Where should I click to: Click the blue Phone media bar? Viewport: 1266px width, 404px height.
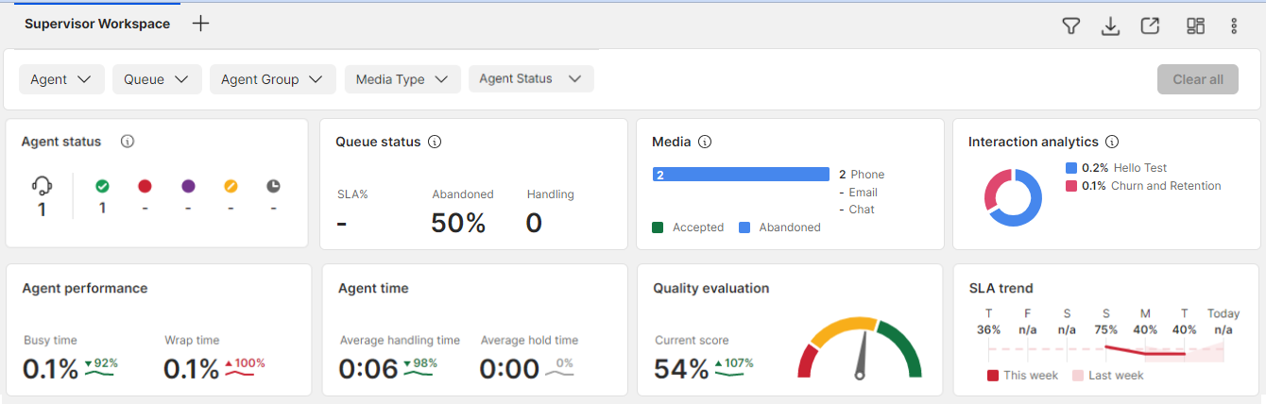pos(741,175)
